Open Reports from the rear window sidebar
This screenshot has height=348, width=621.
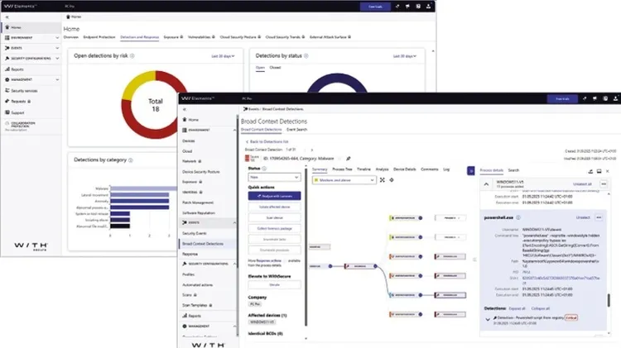pyautogui.click(x=17, y=70)
